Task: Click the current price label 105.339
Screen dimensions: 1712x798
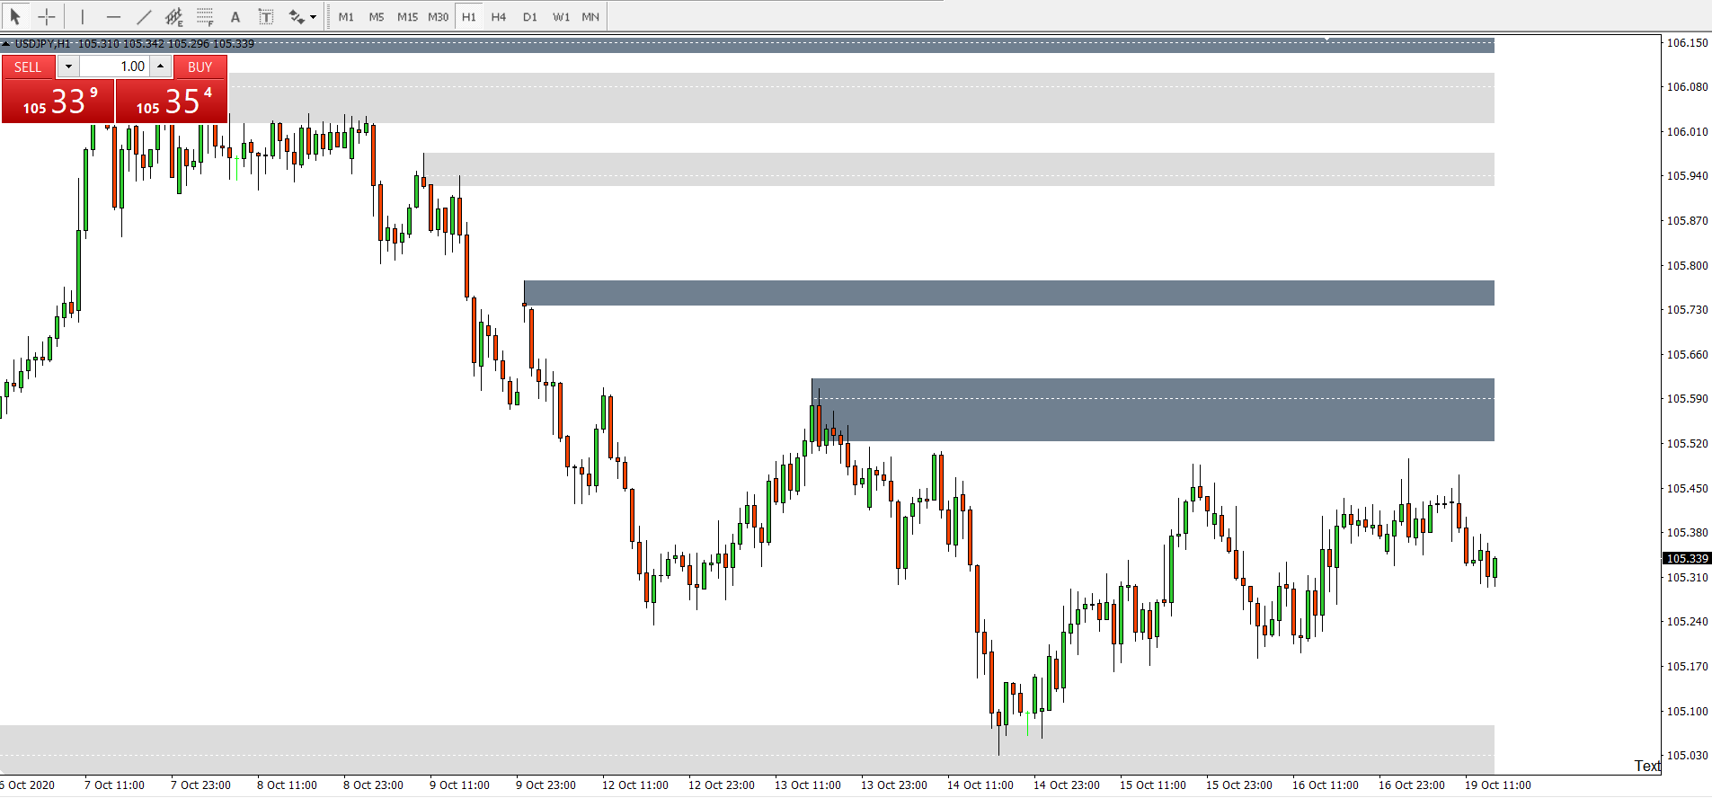Action: (1687, 558)
